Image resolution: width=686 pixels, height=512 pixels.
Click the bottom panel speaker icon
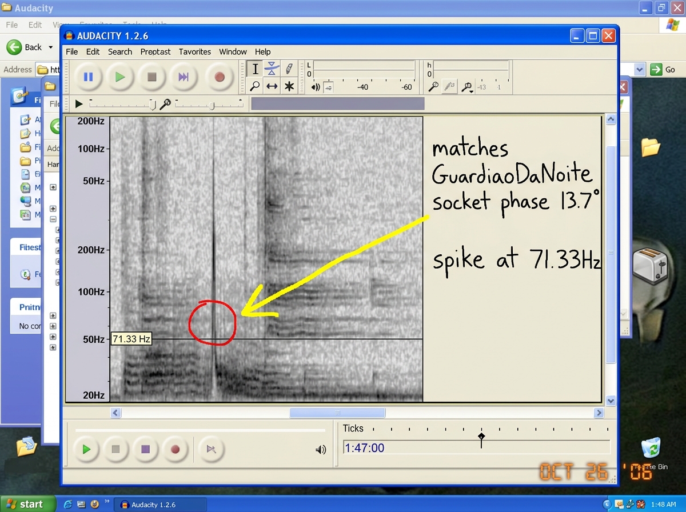tap(321, 450)
